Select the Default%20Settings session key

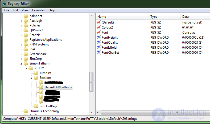[58, 87]
